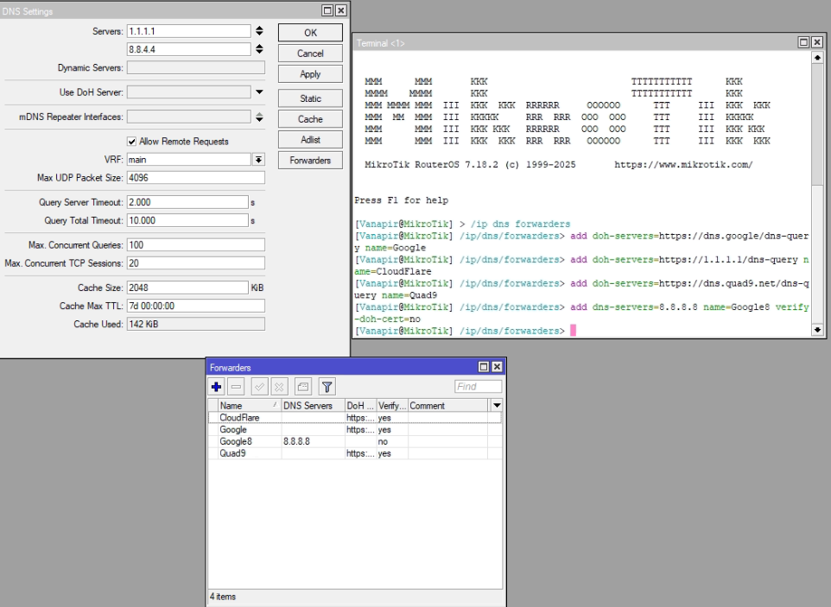Open the Filter funnel in Forwarders
Viewport: 831px width, 607px height.
click(327, 387)
